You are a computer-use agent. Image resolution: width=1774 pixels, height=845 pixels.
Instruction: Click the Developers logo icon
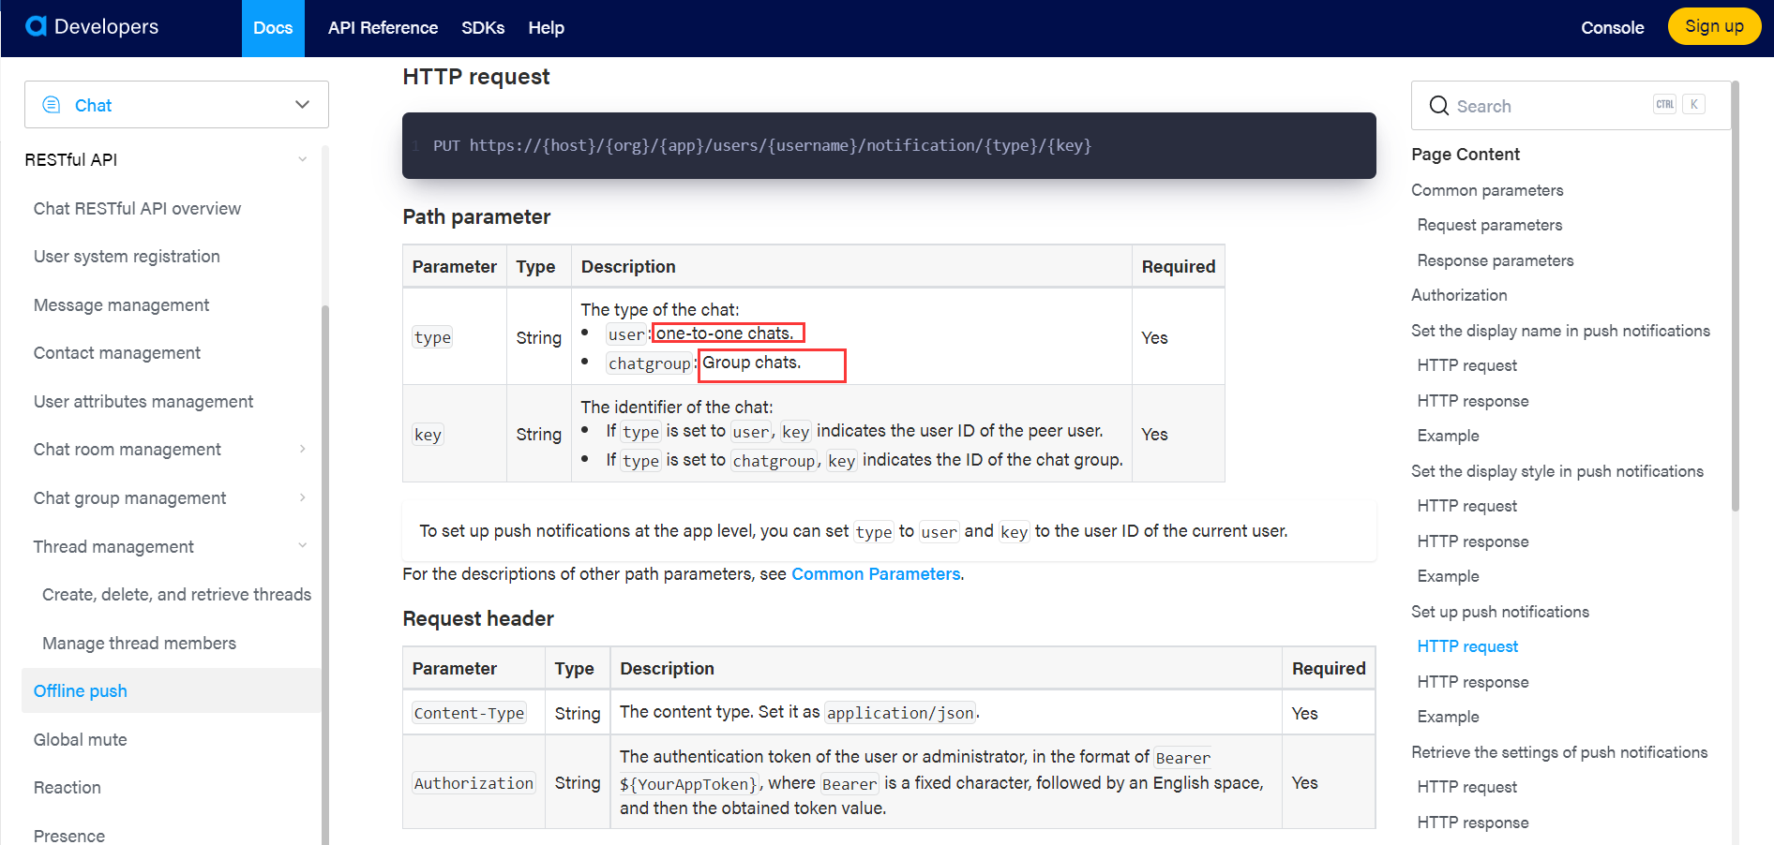(x=37, y=26)
